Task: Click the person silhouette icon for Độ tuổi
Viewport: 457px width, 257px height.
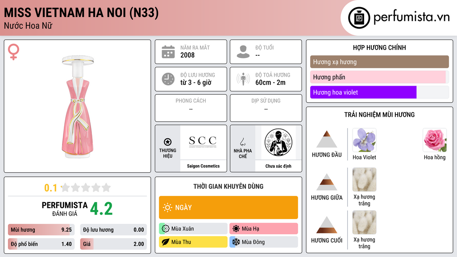Action: pyautogui.click(x=243, y=52)
